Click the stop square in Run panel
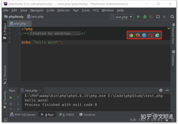Image resolution: width=178 pixels, height=124 pixels. (x=11, y=104)
